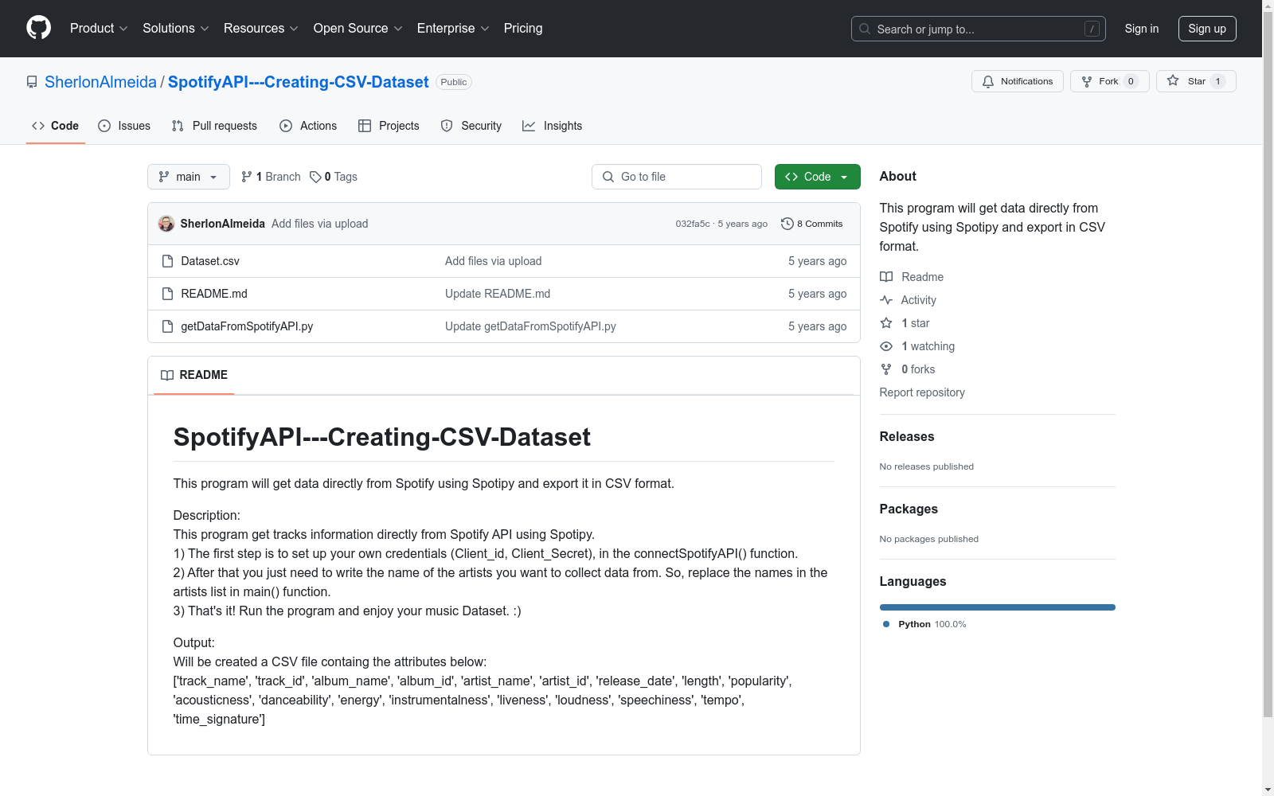Expand the green Code dropdown button
1274x796 pixels.
click(817, 177)
